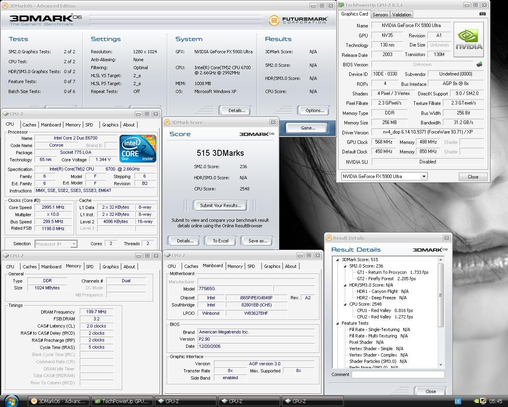Collapse the SM2.0 Score: 236 node
This screenshot has height=407, width=508.
click(x=345, y=266)
